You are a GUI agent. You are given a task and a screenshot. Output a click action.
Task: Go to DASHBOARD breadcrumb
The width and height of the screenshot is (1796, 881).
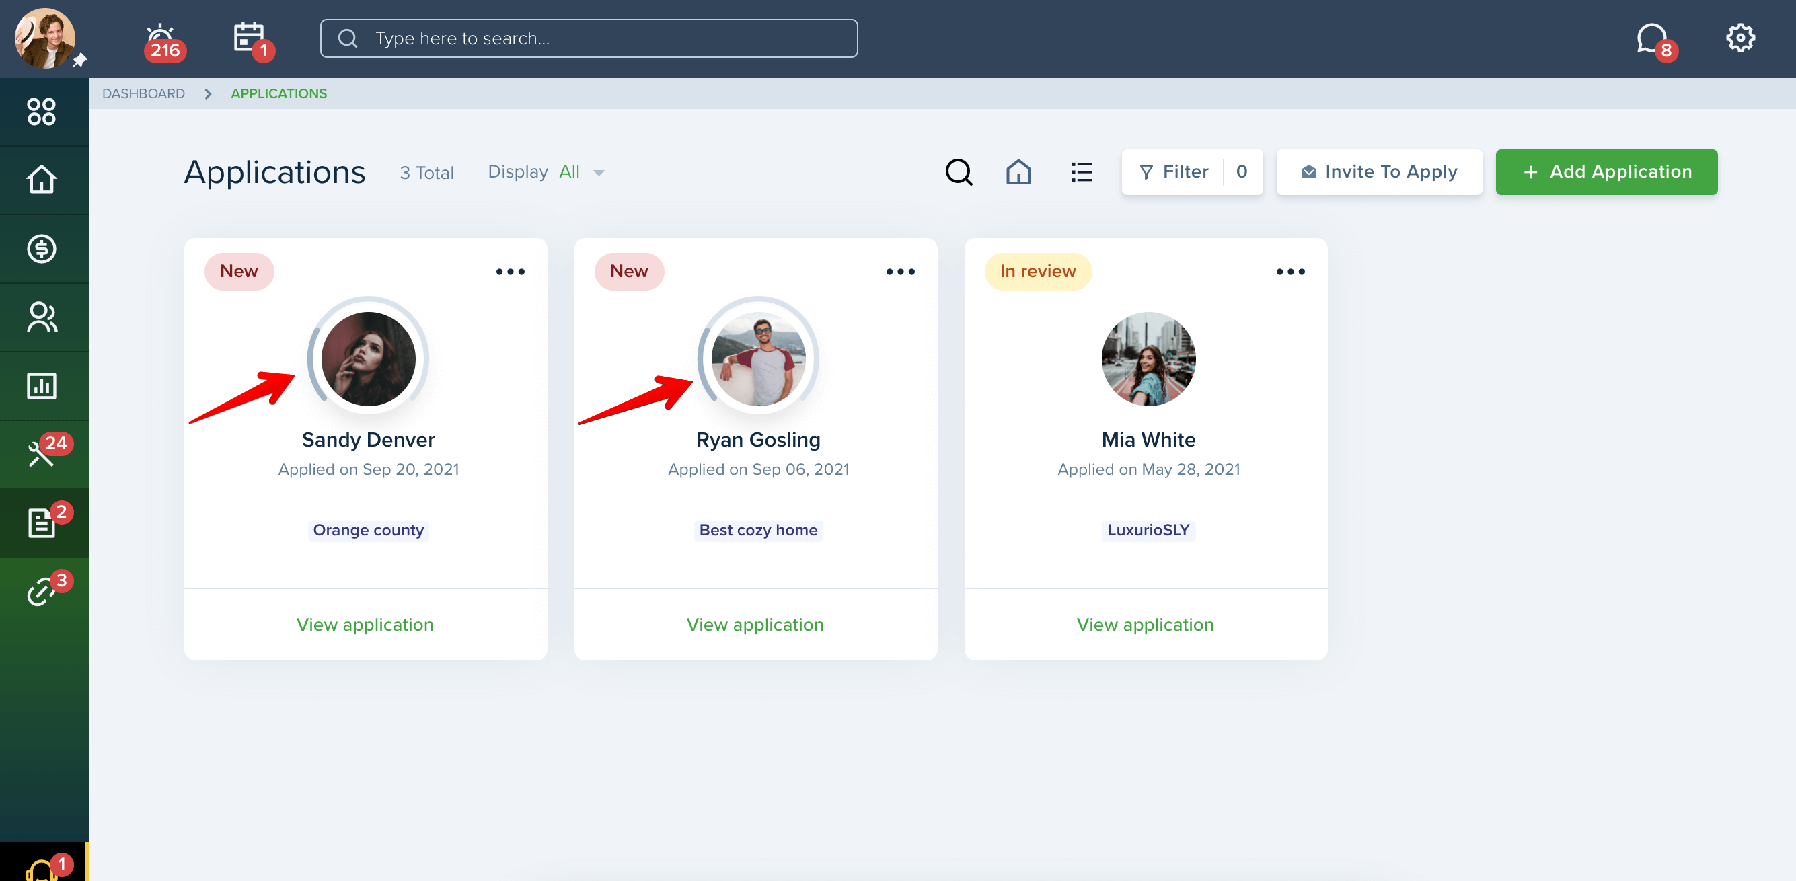point(144,93)
